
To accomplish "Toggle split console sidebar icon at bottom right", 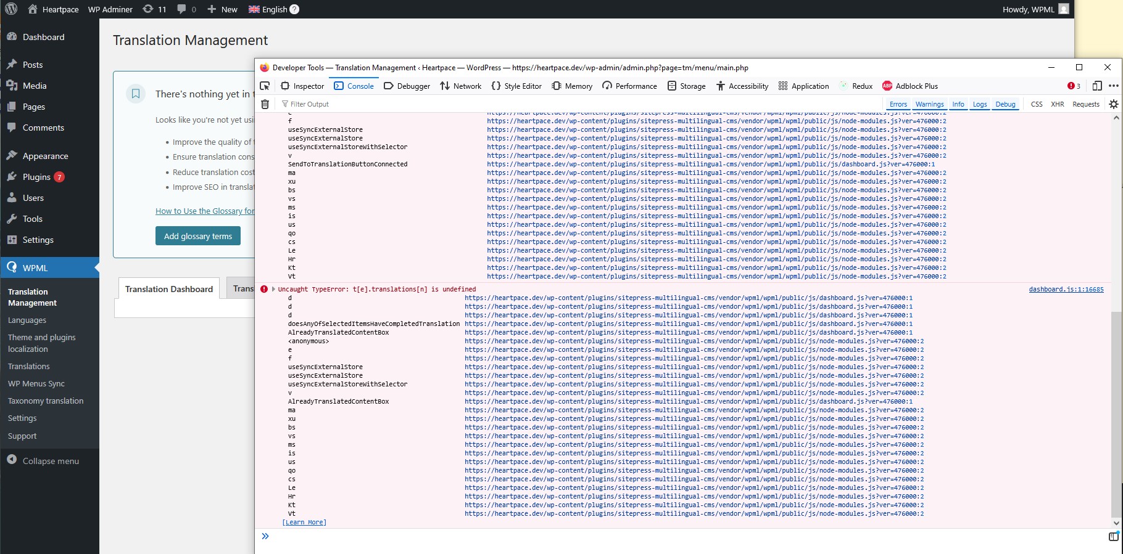I will 1113,536.
